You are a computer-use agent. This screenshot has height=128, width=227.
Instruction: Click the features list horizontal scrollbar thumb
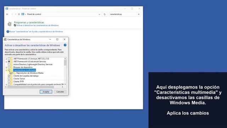(31, 87)
